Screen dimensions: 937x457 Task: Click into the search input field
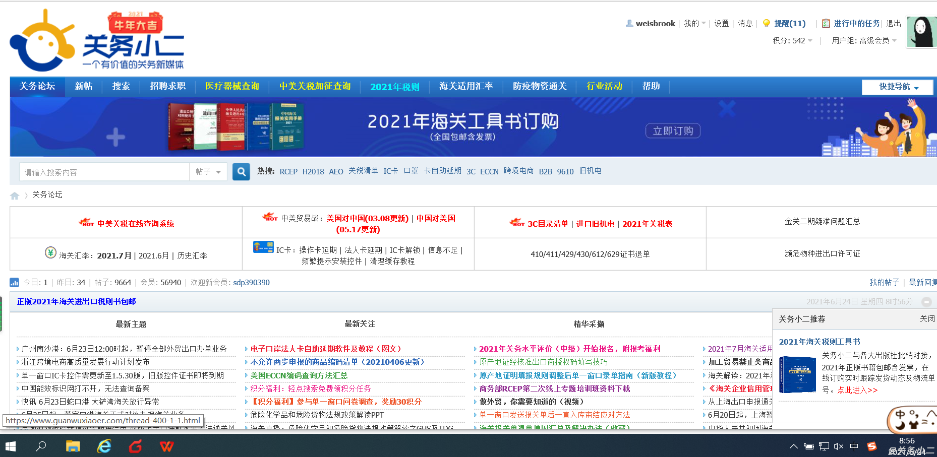104,172
